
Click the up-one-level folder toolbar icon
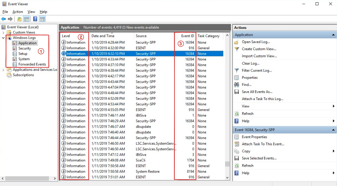(x=19, y=19)
